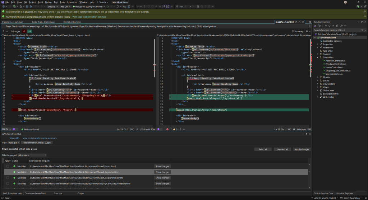The width and height of the screenshot is (368, 200).
Task: Open the View diff dropdown in Transform Hub
Action: click(x=14, y=143)
